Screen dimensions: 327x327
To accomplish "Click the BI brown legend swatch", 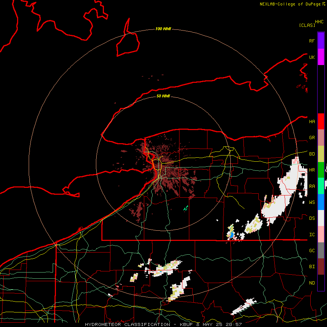I will coord(321,267).
